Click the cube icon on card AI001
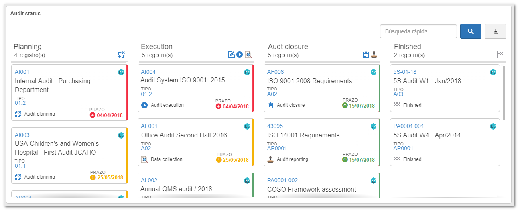 coord(121,72)
